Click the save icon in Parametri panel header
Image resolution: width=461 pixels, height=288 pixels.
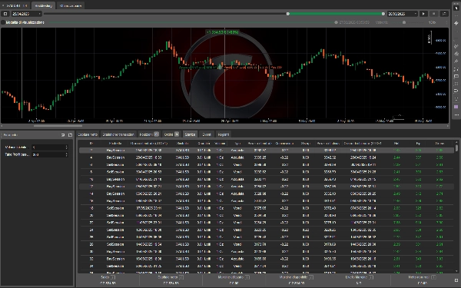(x=70, y=135)
